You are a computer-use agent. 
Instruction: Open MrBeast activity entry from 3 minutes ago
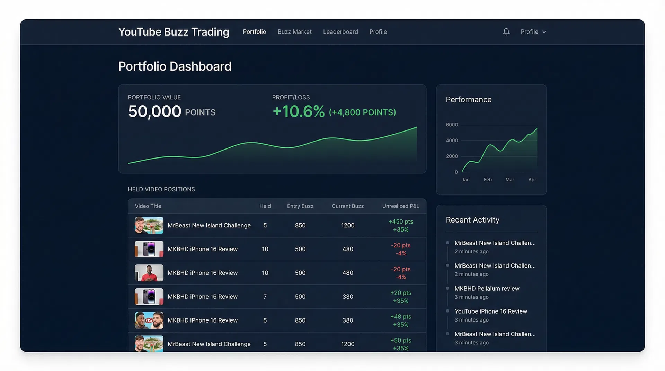[x=495, y=338]
